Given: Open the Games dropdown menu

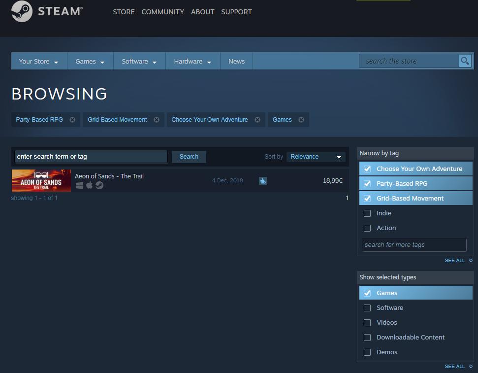Looking at the screenshot, I should point(90,62).
